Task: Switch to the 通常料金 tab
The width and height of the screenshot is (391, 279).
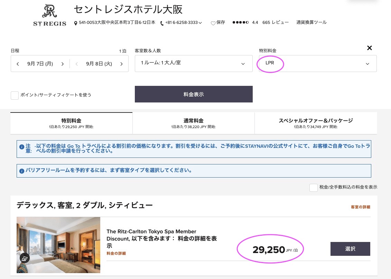Action: (193, 123)
